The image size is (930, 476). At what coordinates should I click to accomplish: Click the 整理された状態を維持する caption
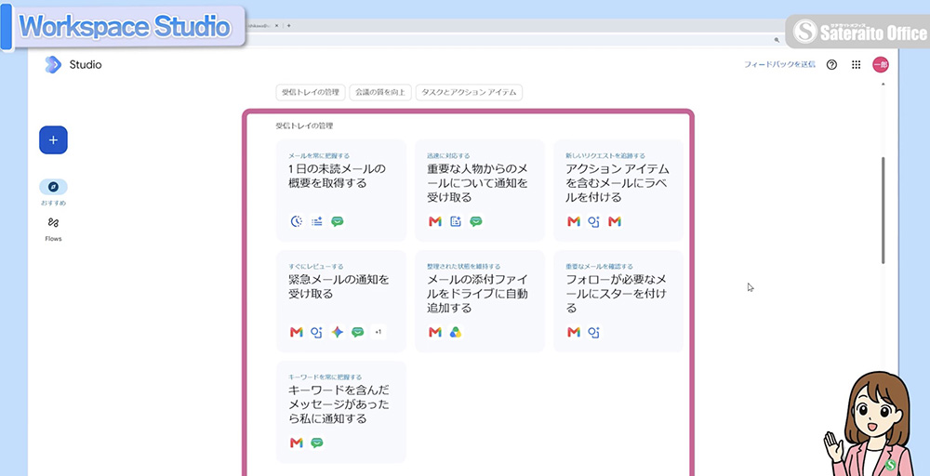click(x=464, y=267)
